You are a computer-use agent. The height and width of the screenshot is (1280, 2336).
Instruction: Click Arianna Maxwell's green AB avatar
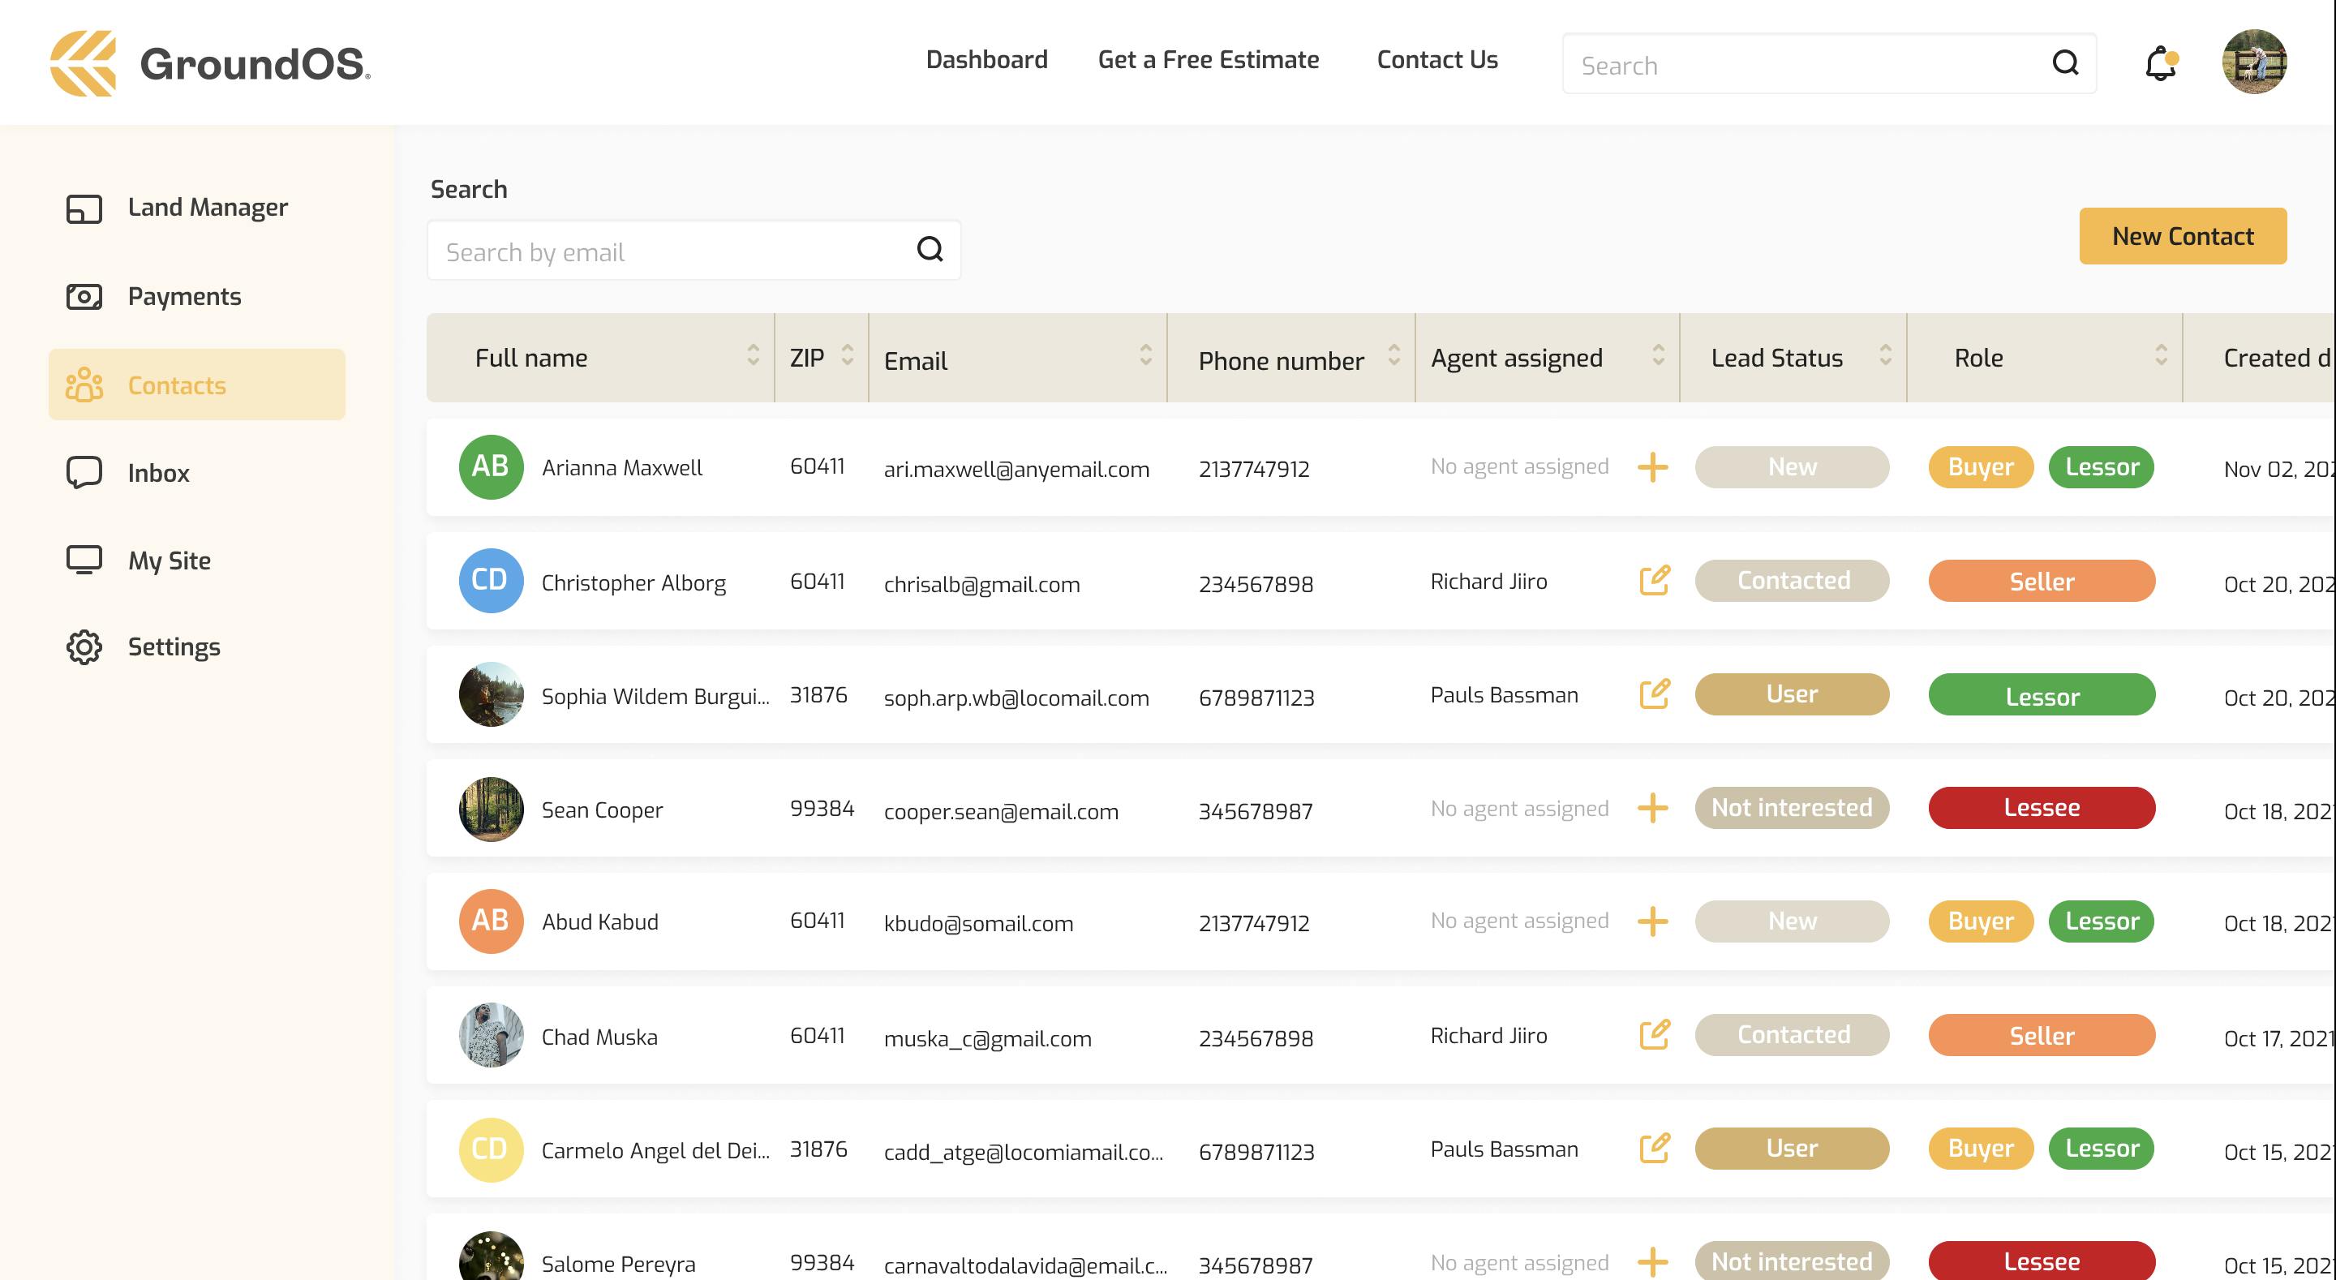click(x=491, y=467)
